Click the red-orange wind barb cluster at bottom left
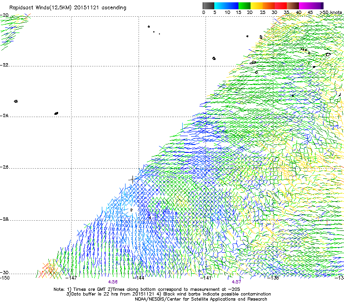344x302 pixels. point(49,269)
